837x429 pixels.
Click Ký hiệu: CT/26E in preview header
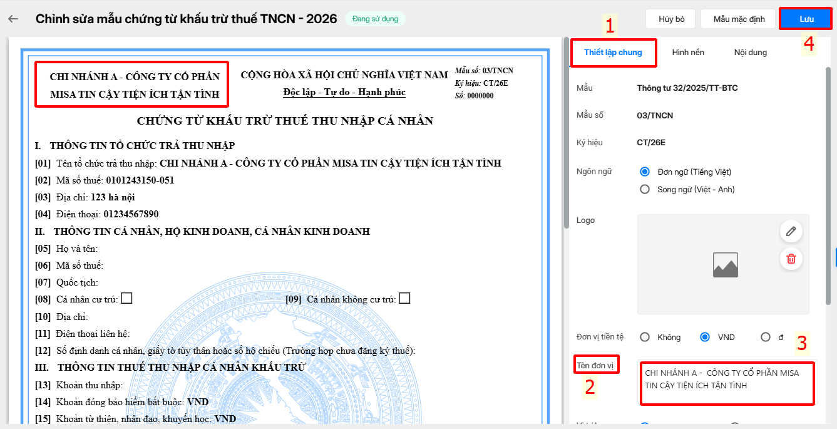pos(481,83)
